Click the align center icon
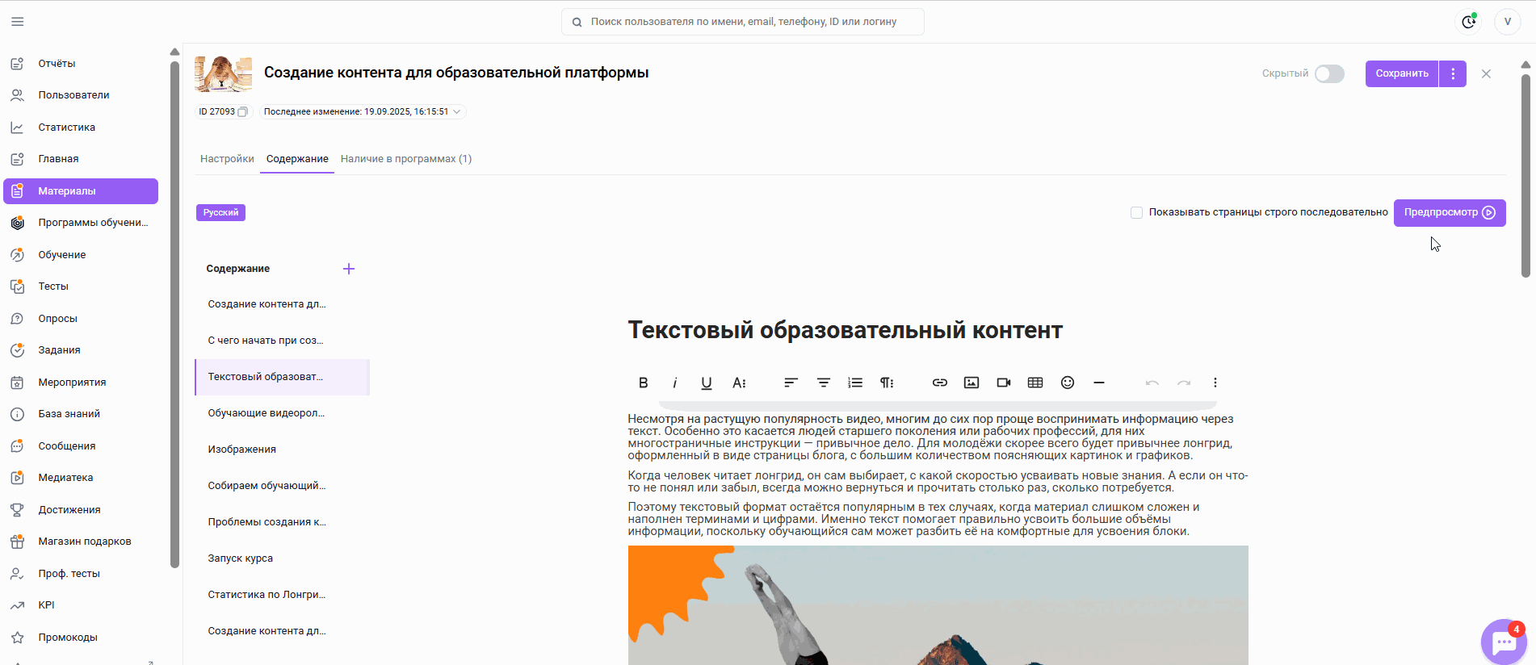This screenshot has width=1536, height=665. click(x=824, y=383)
